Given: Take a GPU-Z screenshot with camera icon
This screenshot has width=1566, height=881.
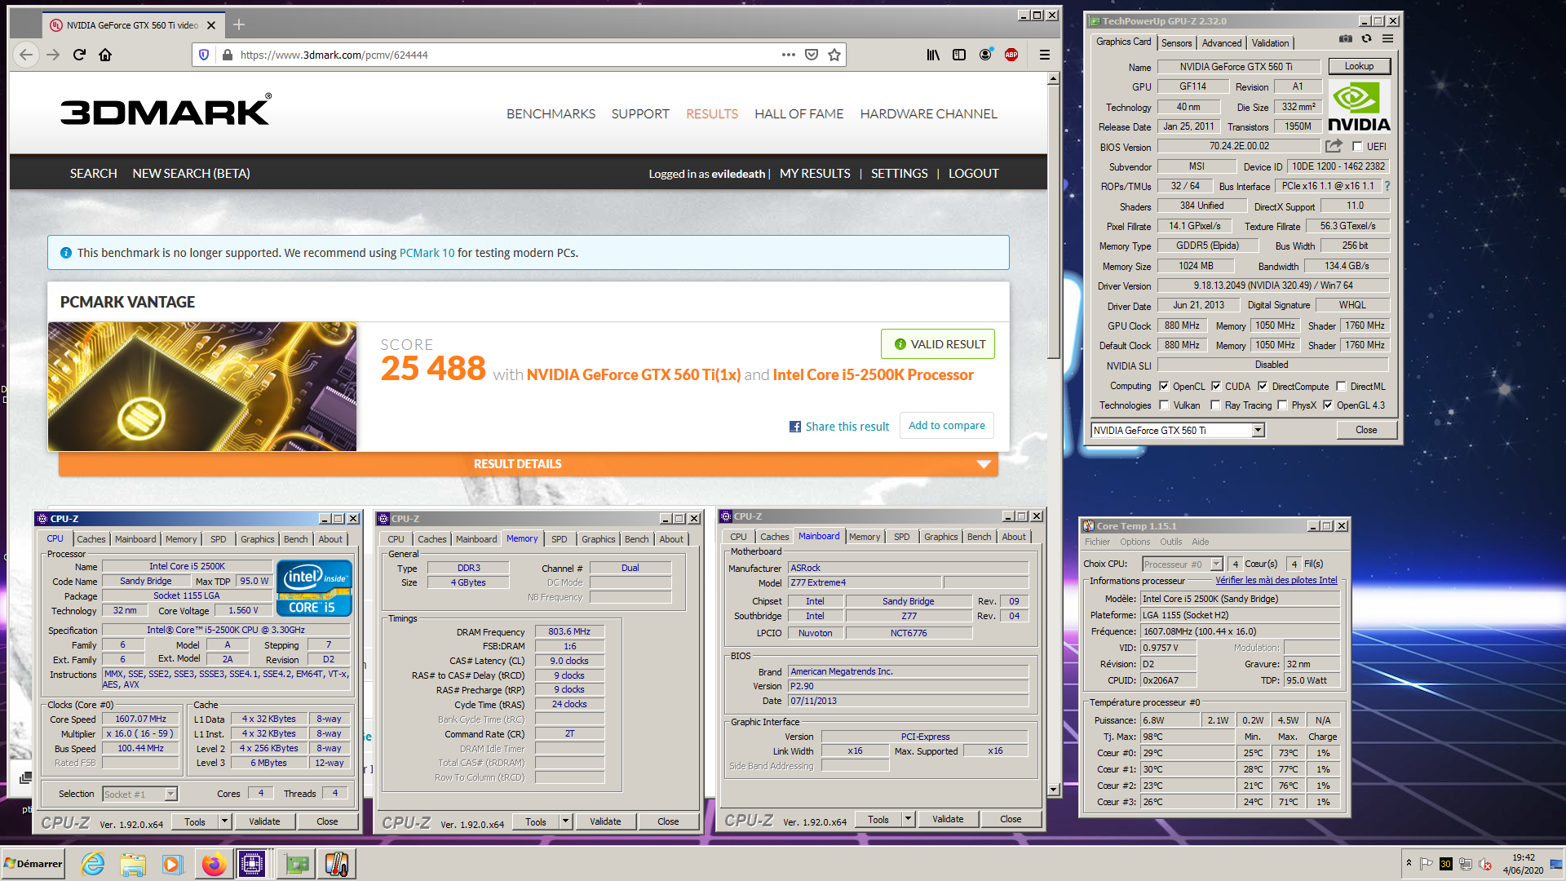Looking at the screenshot, I should click(1346, 38).
